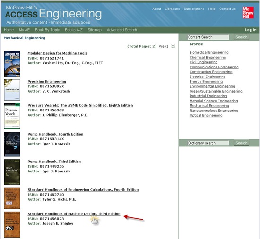This screenshot has width=260, height=239.
Task: Click Pump Handbook Fourth Edition cover
Action: (12, 144)
